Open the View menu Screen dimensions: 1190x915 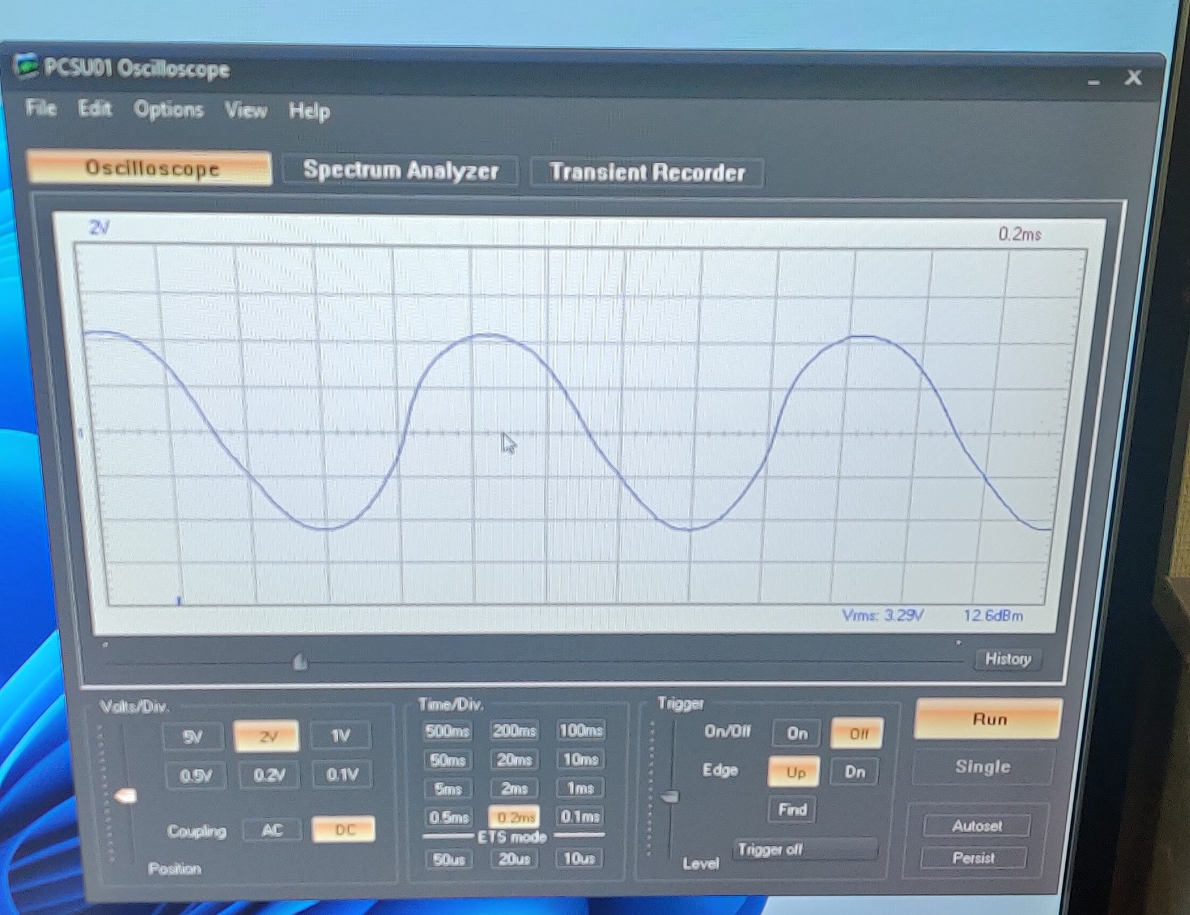(x=246, y=110)
